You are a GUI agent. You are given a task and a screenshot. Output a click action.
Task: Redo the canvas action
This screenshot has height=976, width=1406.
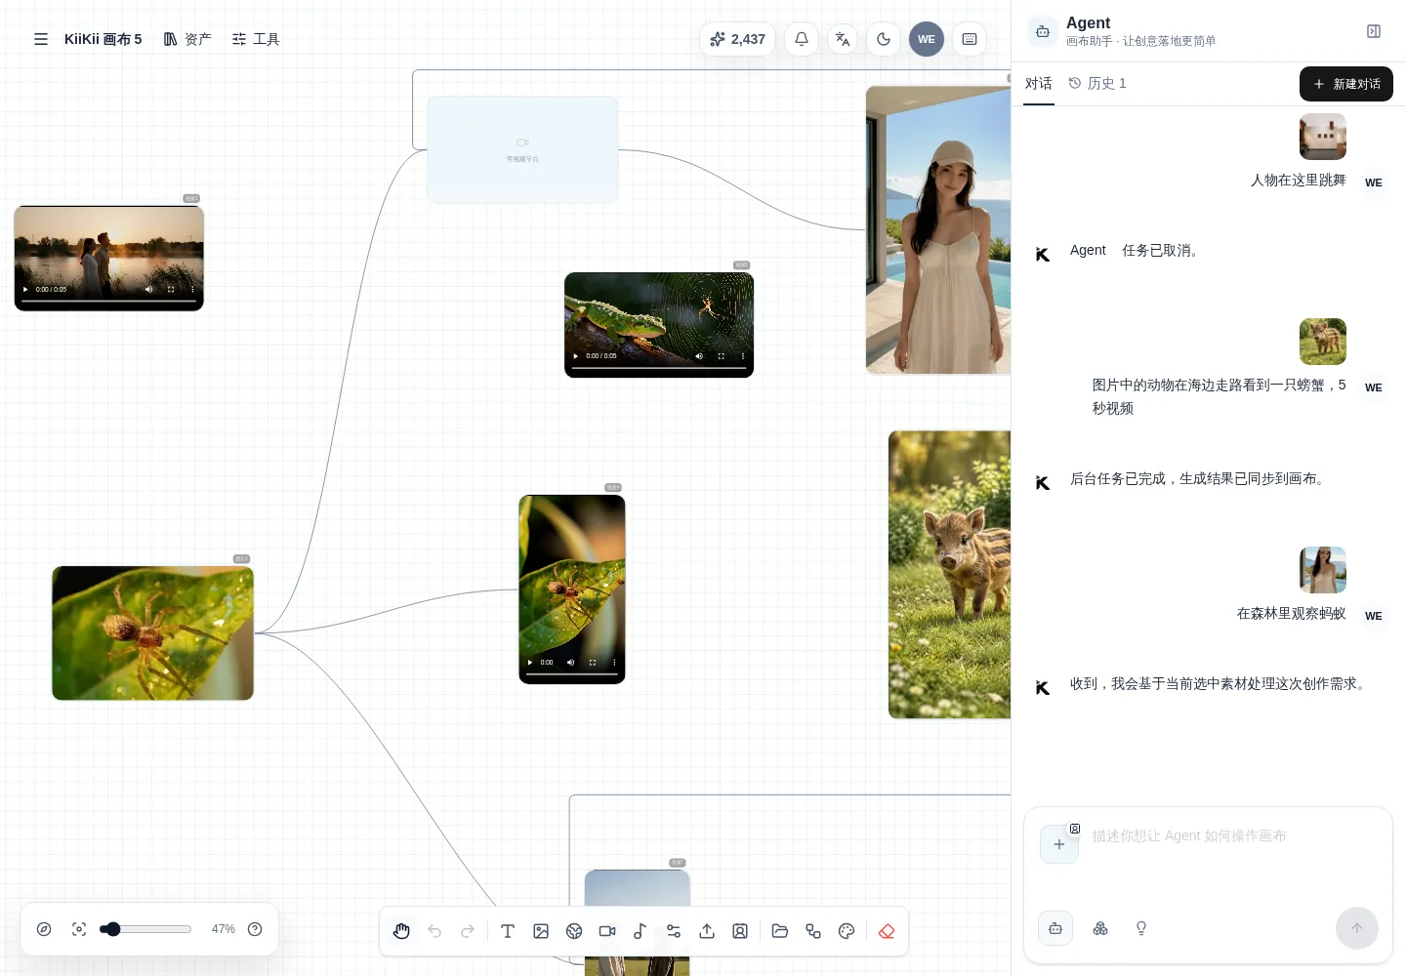click(468, 931)
